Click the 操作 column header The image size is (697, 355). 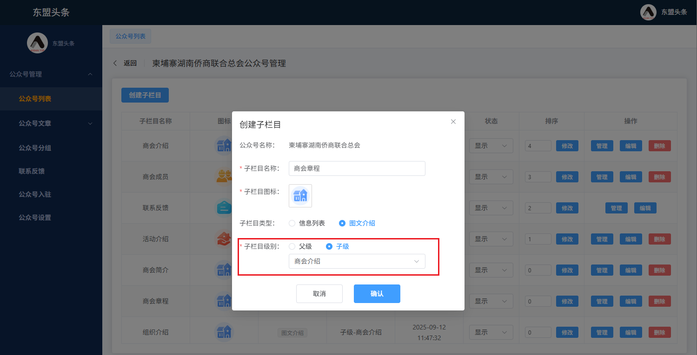(631, 121)
